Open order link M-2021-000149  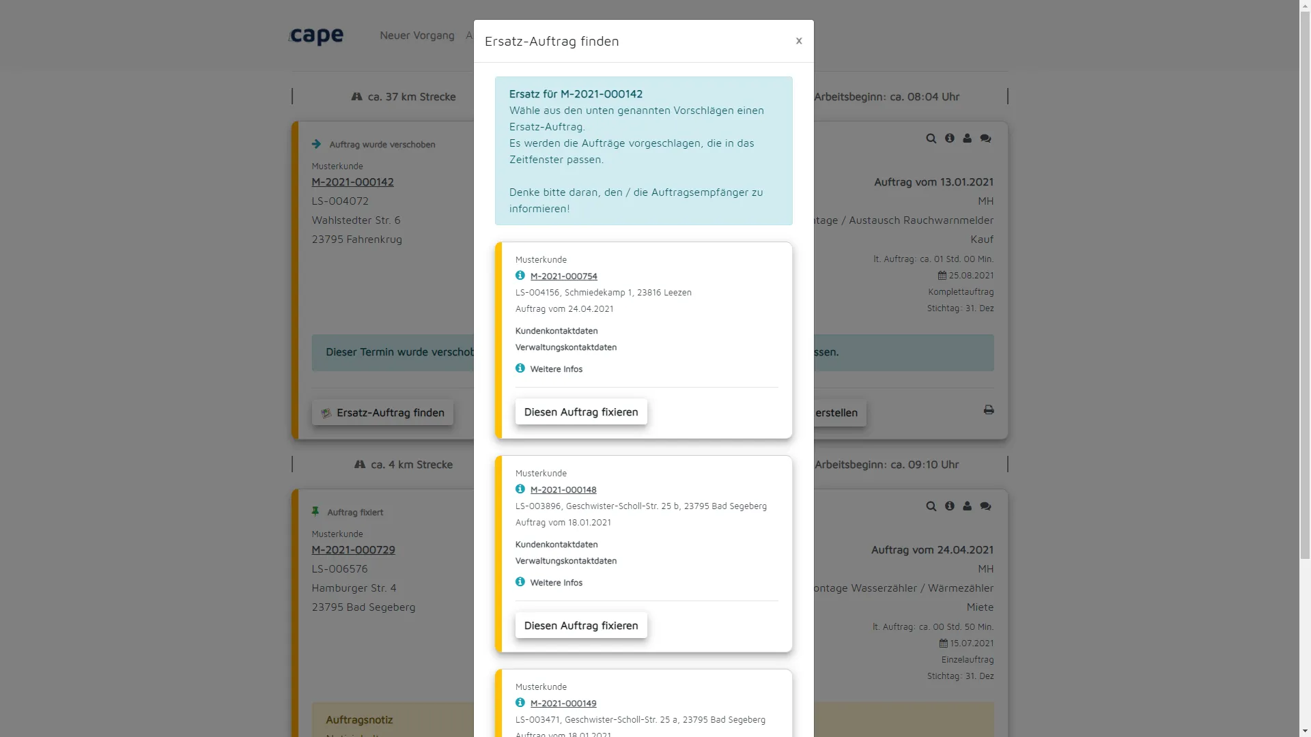tap(563, 704)
